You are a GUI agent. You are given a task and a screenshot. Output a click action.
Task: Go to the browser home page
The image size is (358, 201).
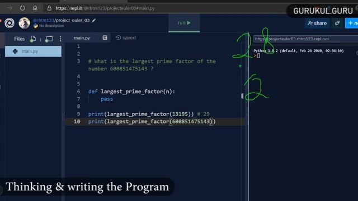(35, 8)
